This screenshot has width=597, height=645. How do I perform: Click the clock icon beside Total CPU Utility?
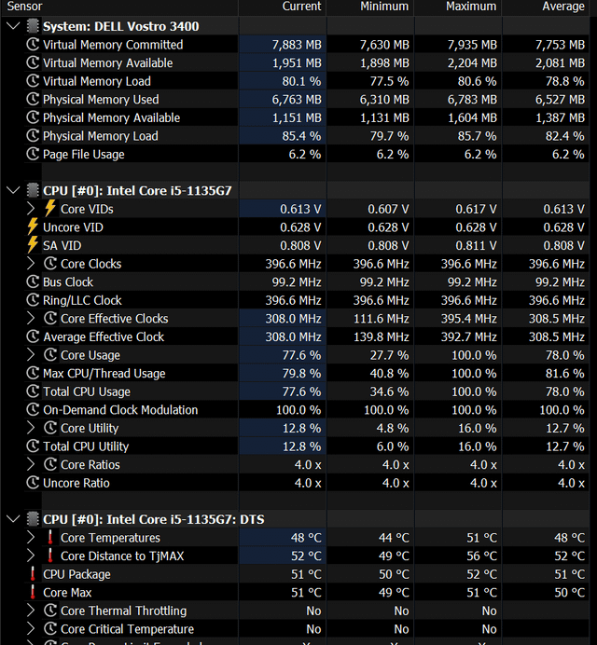click(x=33, y=446)
